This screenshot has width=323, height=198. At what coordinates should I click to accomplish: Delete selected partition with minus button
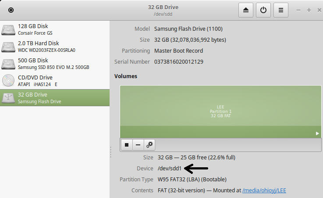coord(138,145)
